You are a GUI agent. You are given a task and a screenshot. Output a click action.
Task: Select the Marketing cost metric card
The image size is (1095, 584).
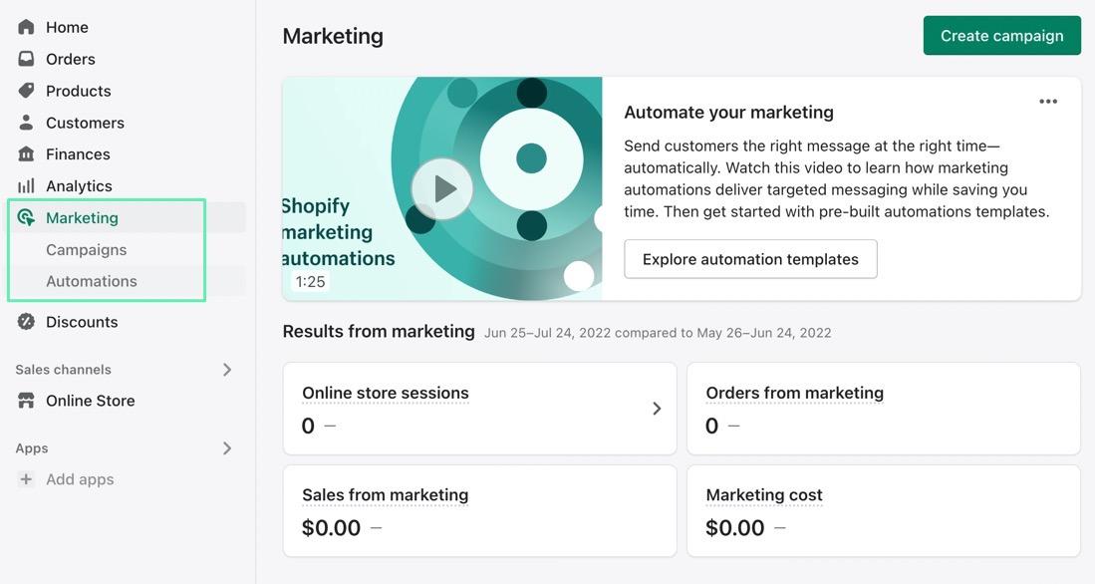pos(883,510)
